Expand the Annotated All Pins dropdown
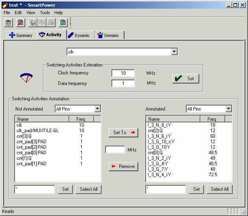 pyautogui.click(x=228, y=109)
